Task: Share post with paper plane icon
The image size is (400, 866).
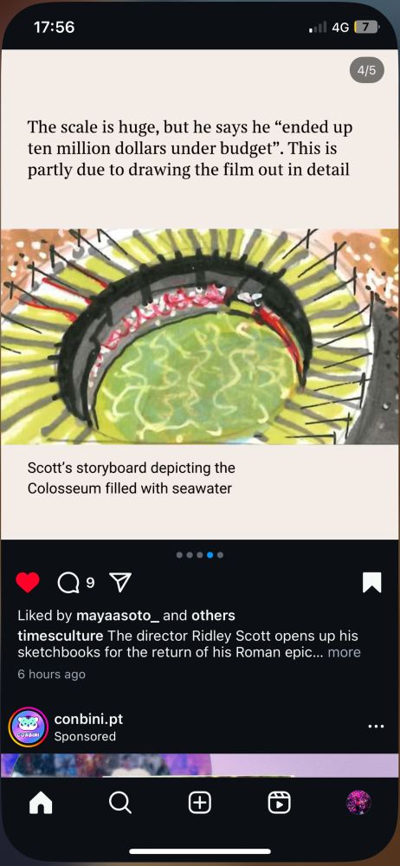Action: click(x=119, y=582)
